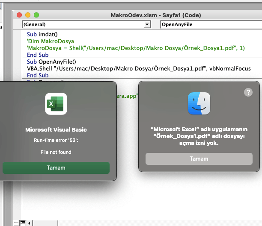Image resolution: width=262 pixels, height=226 pixels.
Task: Click Tamam in the Visual Basic error dialog
Action: tap(56, 168)
